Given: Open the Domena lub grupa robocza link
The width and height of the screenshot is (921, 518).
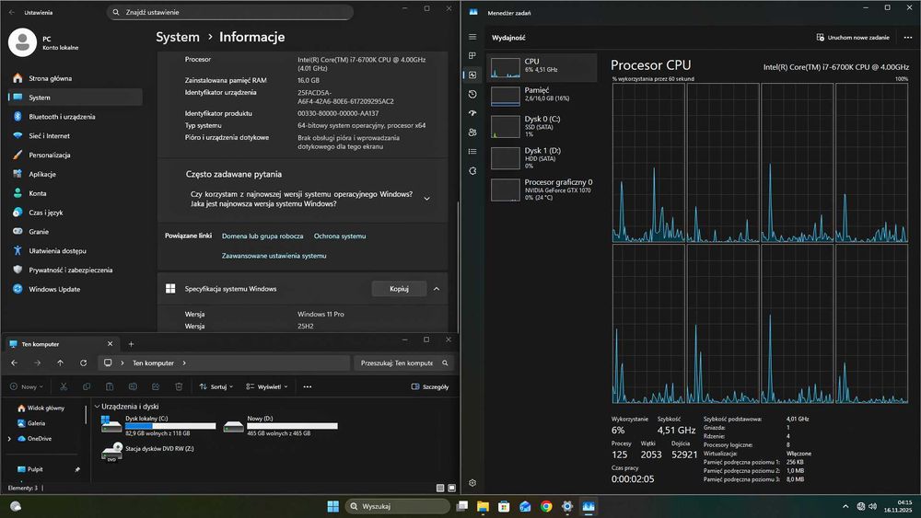Looking at the screenshot, I should [x=262, y=236].
